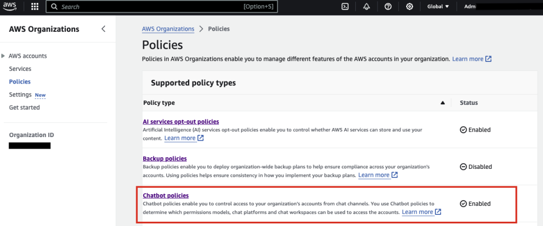Click the checkmark icon beside Chatbot Enabled
This screenshot has width=543, height=226.
[x=463, y=204]
